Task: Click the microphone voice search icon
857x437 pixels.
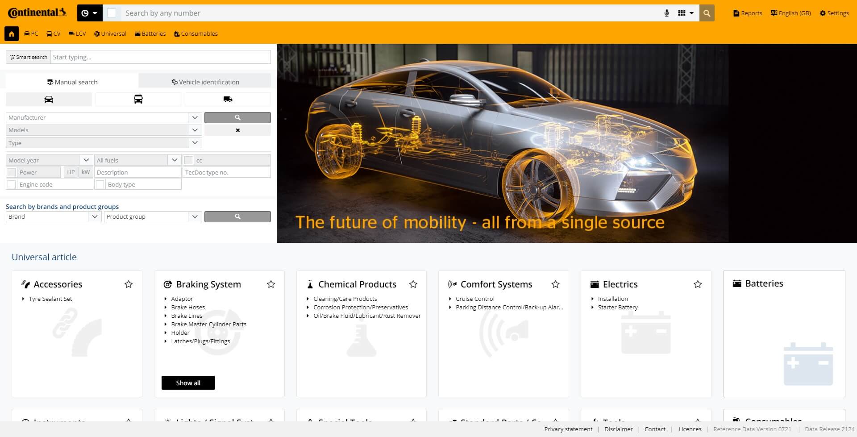Action: pos(666,13)
